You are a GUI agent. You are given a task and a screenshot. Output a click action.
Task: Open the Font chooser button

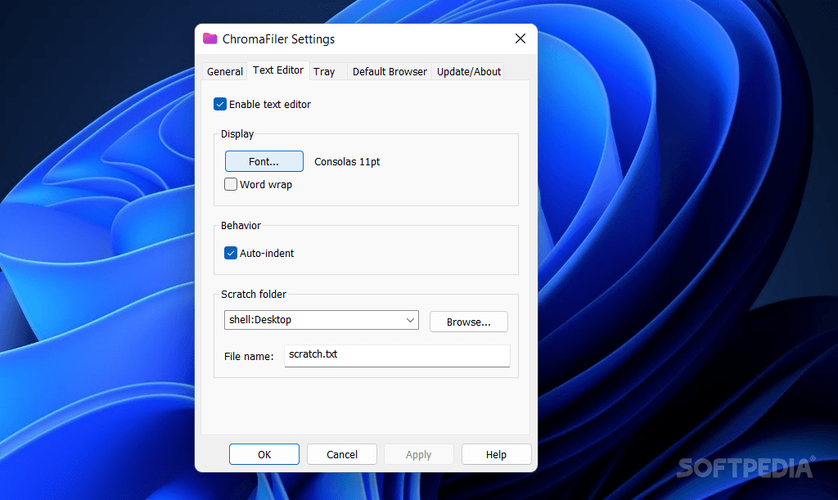coord(264,161)
